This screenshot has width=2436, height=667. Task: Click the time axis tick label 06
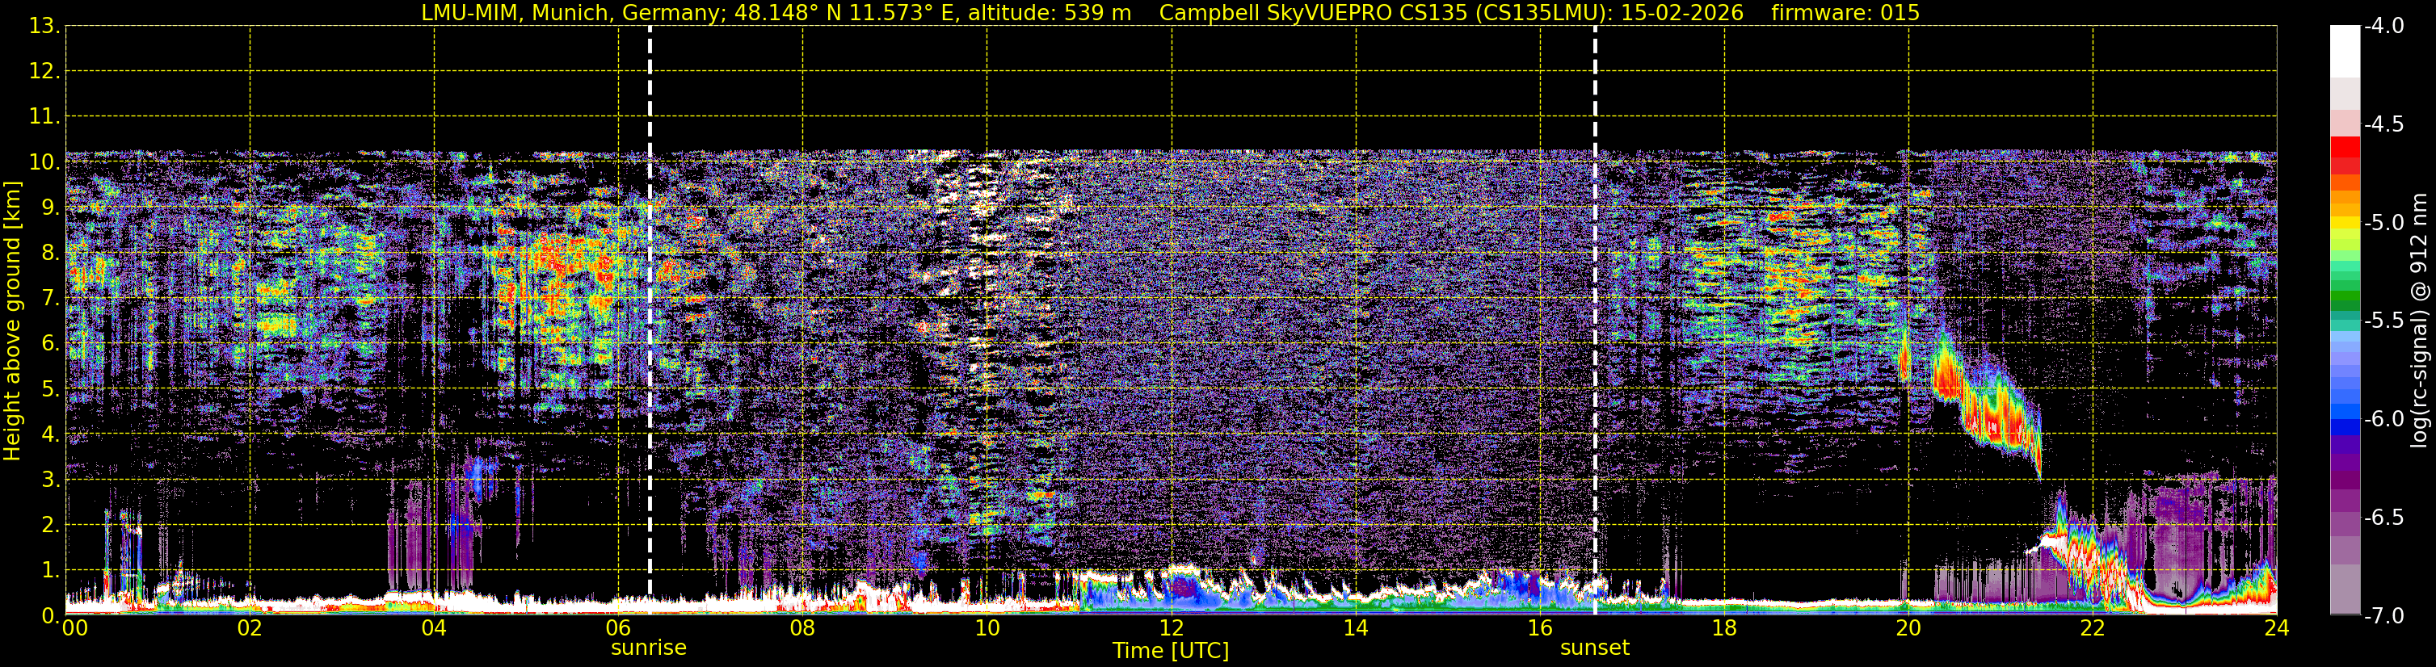click(x=618, y=628)
